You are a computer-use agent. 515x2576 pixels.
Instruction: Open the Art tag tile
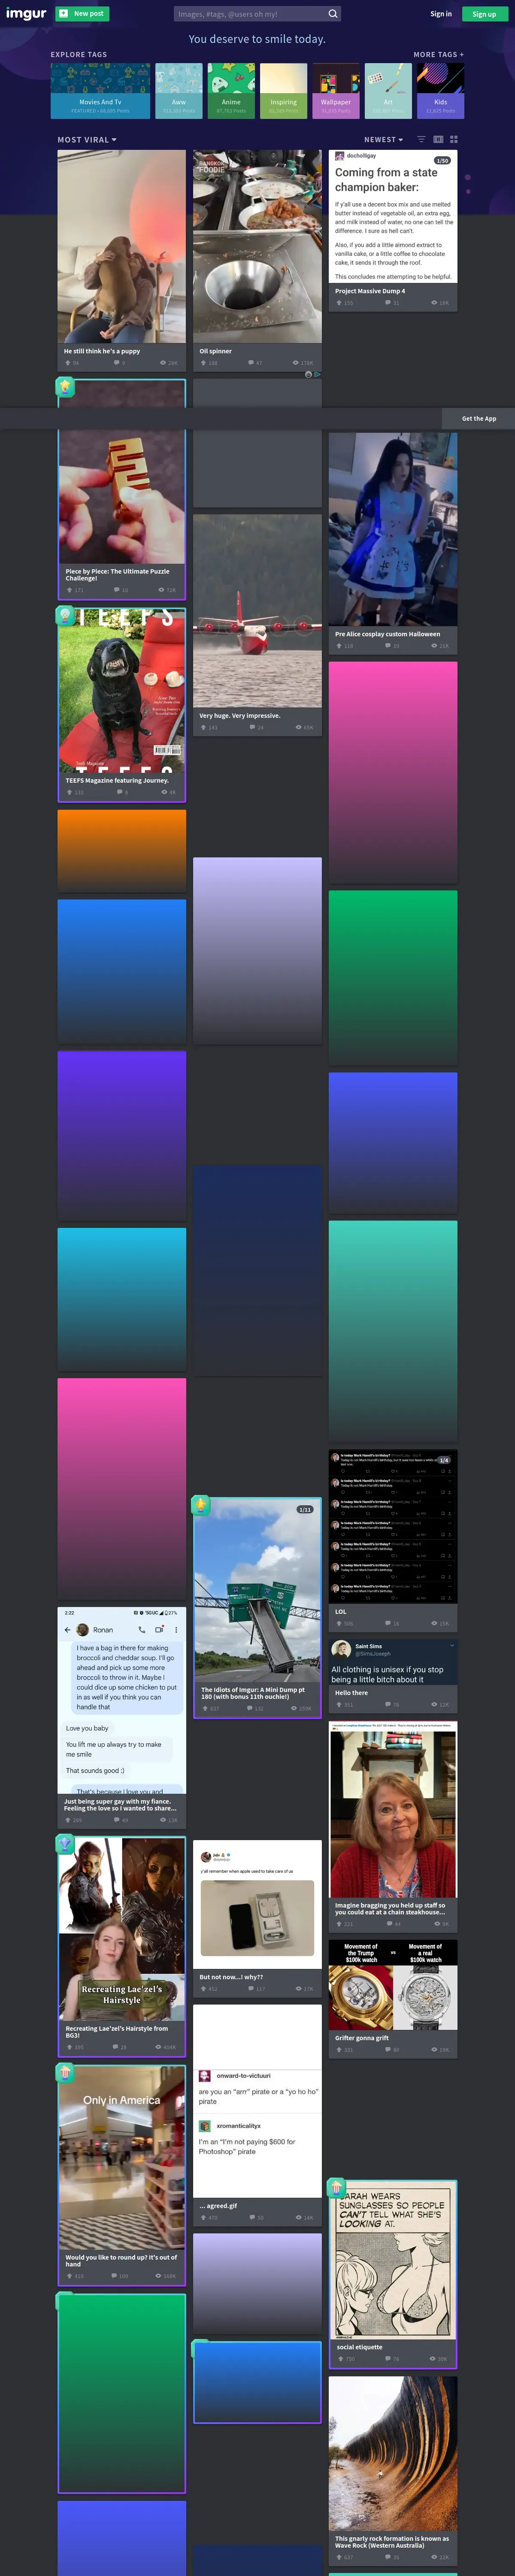click(388, 91)
